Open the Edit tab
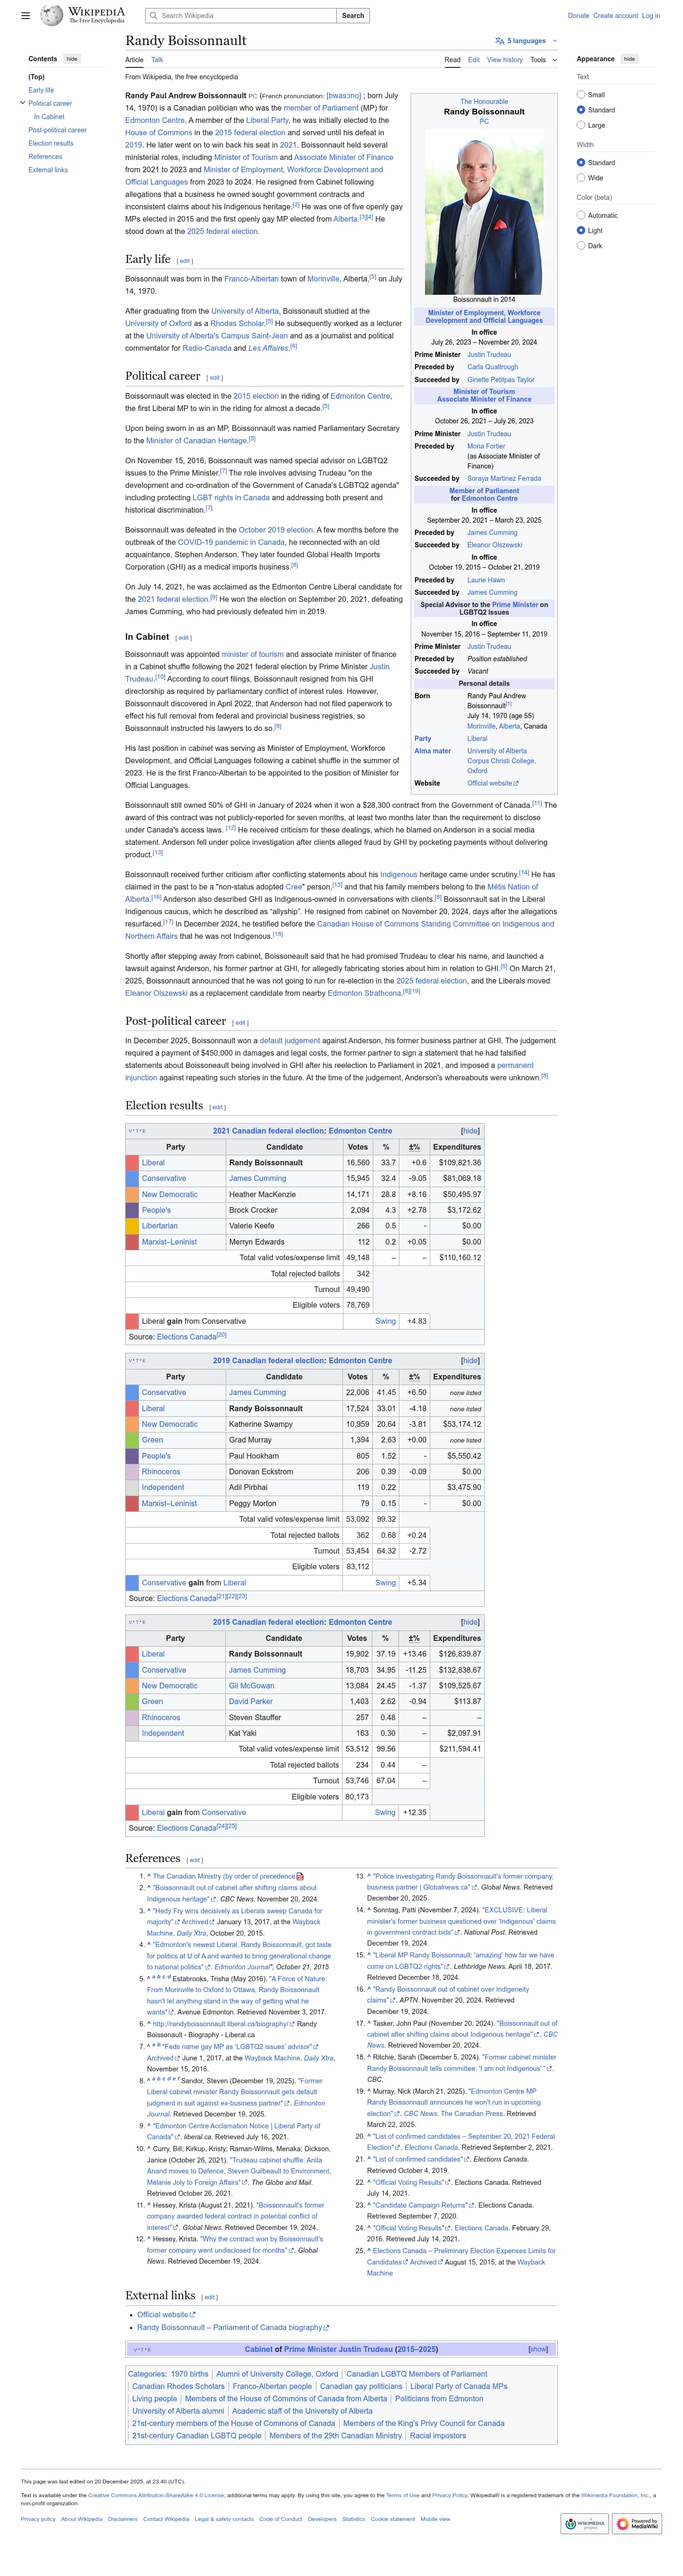The image size is (683, 2576). (473, 60)
